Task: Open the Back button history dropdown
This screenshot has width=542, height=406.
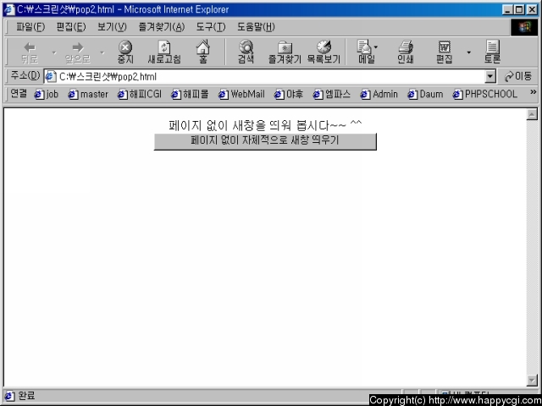Action: 54,52
